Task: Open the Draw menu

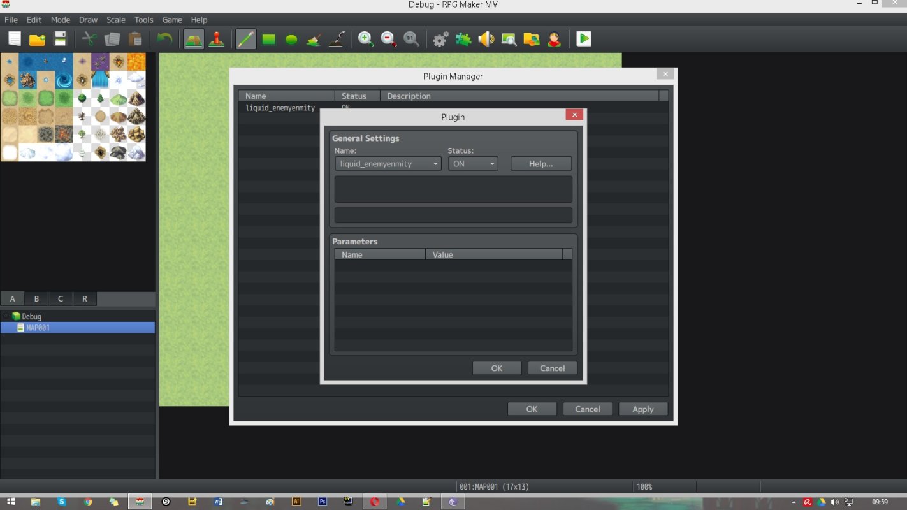Action: tap(88, 20)
